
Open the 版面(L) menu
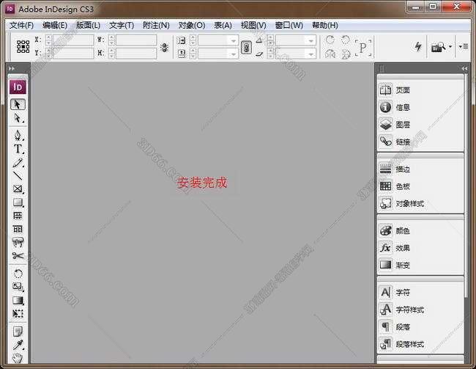(88, 25)
